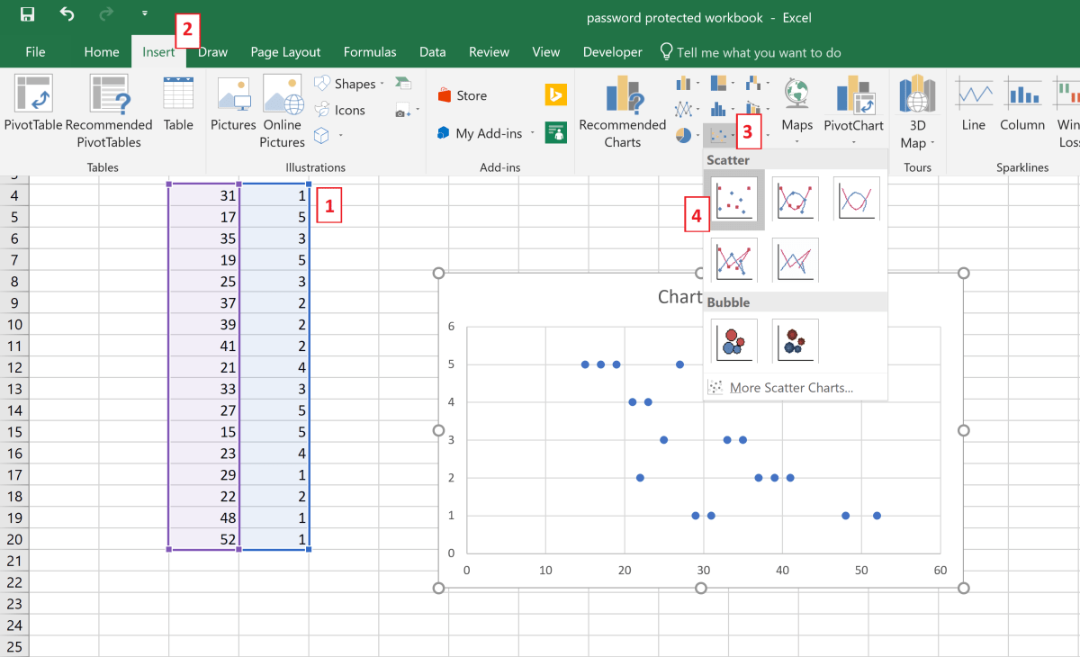Create a PivotChart

[x=853, y=108]
